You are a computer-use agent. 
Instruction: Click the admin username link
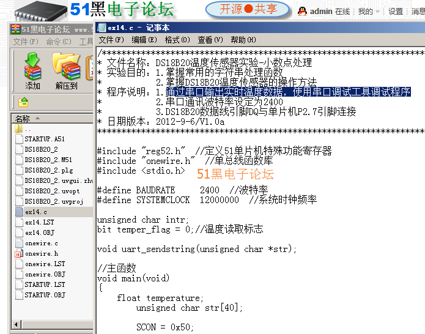click(321, 12)
